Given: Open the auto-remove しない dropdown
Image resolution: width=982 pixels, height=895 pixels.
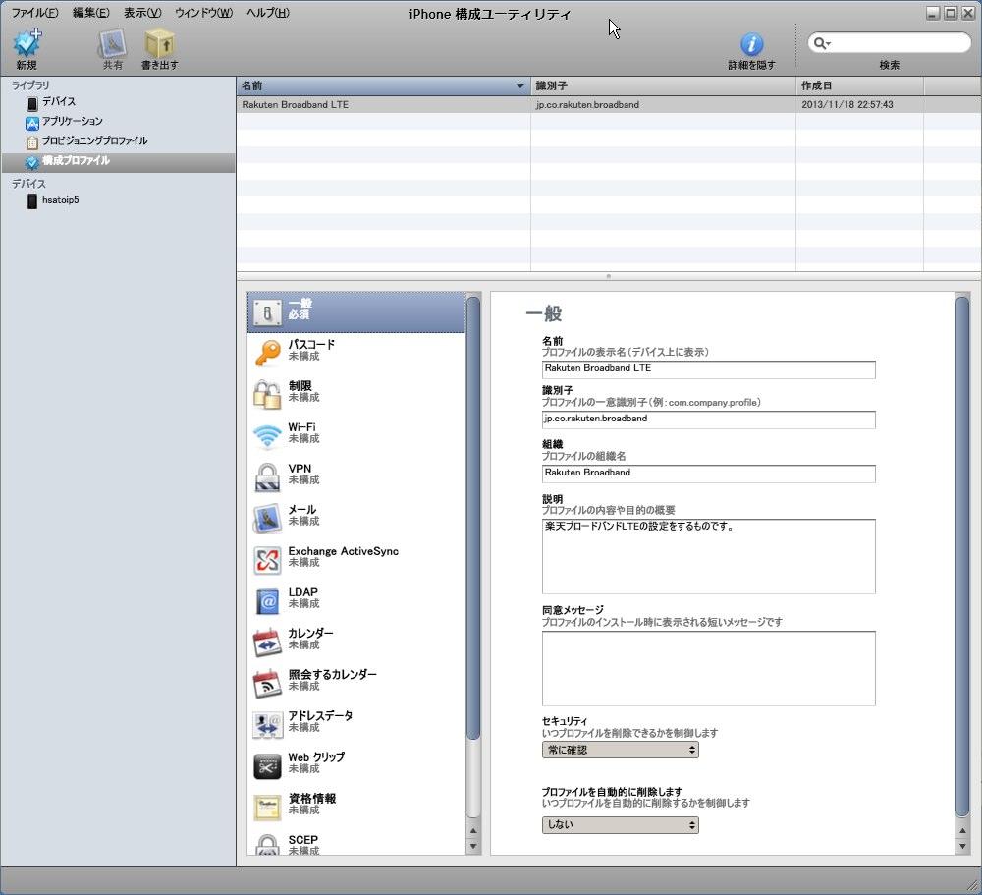Looking at the screenshot, I should [x=620, y=825].
